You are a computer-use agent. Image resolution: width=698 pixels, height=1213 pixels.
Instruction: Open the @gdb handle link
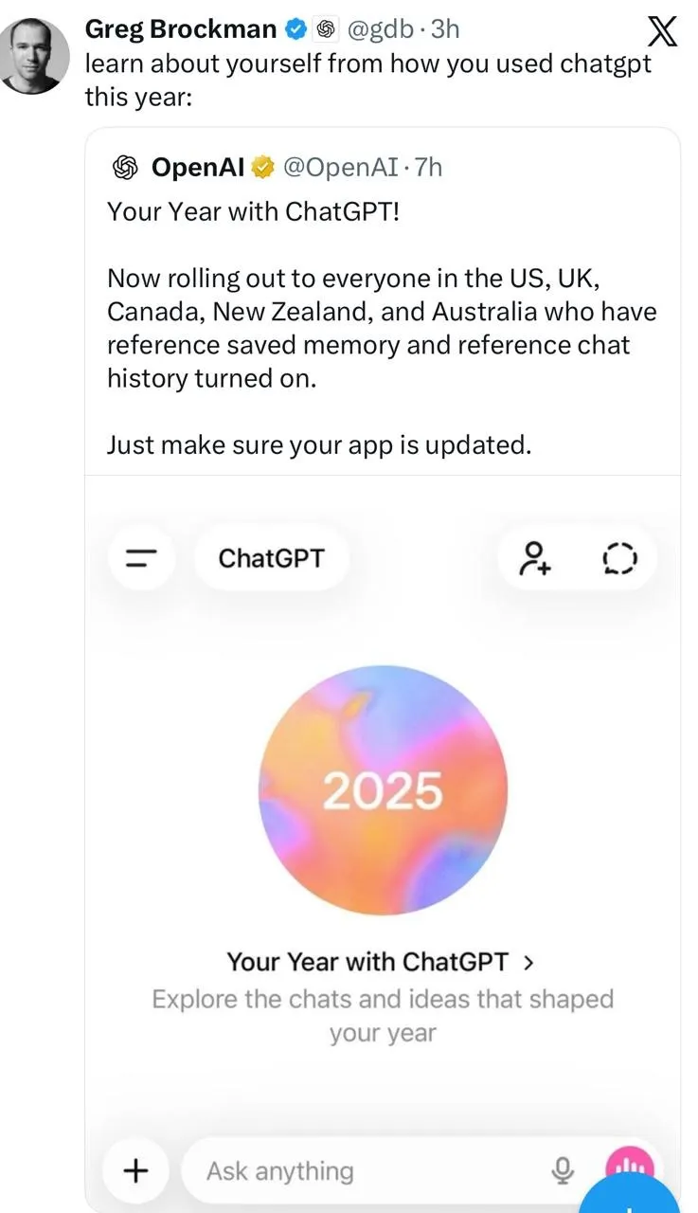point(381,29)
